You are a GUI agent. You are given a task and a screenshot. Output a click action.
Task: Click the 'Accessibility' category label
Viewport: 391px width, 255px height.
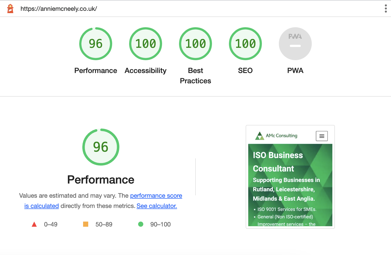(146, 71)
